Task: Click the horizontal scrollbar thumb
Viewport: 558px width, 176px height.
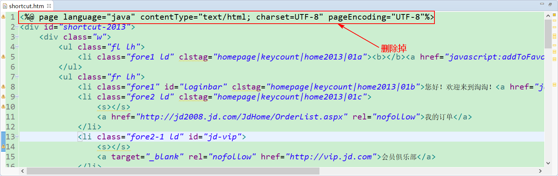Action: point(173,171)
